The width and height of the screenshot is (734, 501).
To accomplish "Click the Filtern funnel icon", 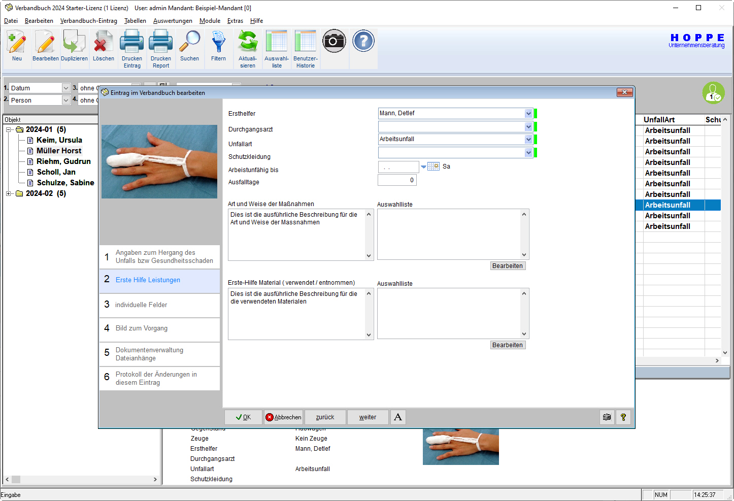I will point(219,42).
